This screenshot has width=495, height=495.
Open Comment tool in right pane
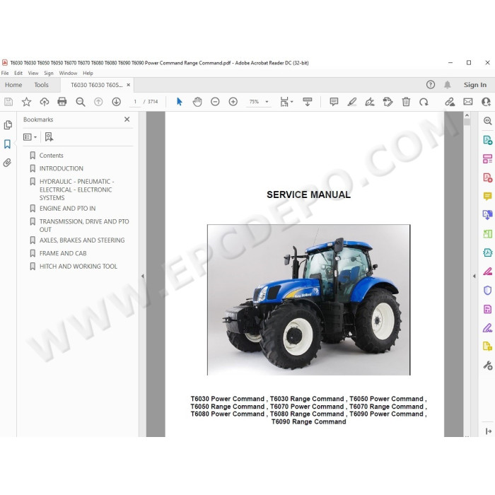click(x=488, y=196)
